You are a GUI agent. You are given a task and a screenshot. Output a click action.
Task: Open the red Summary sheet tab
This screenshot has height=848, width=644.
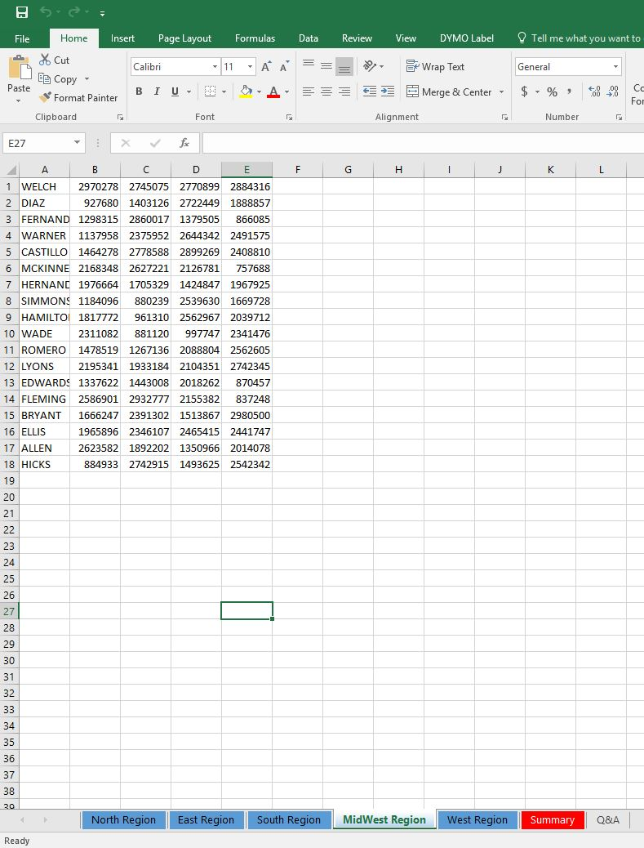(552, 820)
